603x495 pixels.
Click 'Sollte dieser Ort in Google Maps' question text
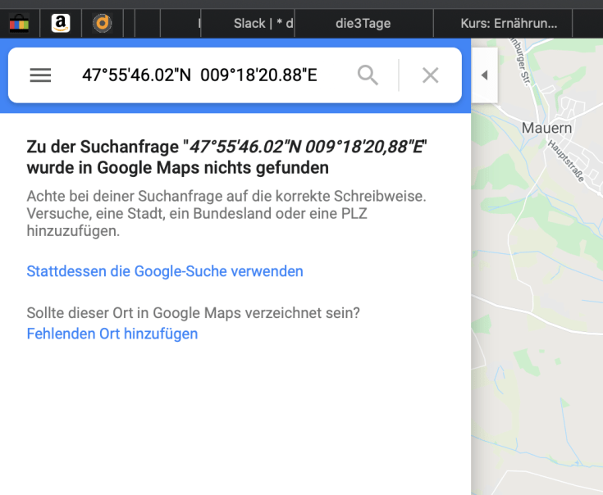(193, 313)
